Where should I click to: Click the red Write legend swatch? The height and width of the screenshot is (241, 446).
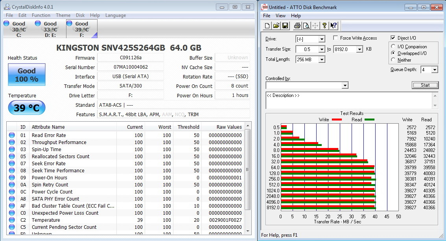(337, 119)
